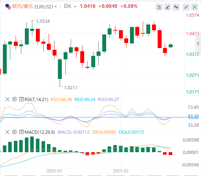
Task: Click the MACD(12,26,9) indicator label
Action: (x=40, y=132)
